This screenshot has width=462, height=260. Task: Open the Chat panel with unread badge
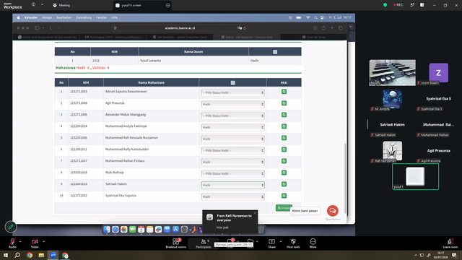click(230, 242)
